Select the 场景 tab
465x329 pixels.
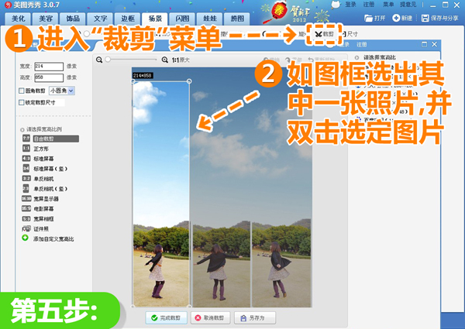coord(155,19)
